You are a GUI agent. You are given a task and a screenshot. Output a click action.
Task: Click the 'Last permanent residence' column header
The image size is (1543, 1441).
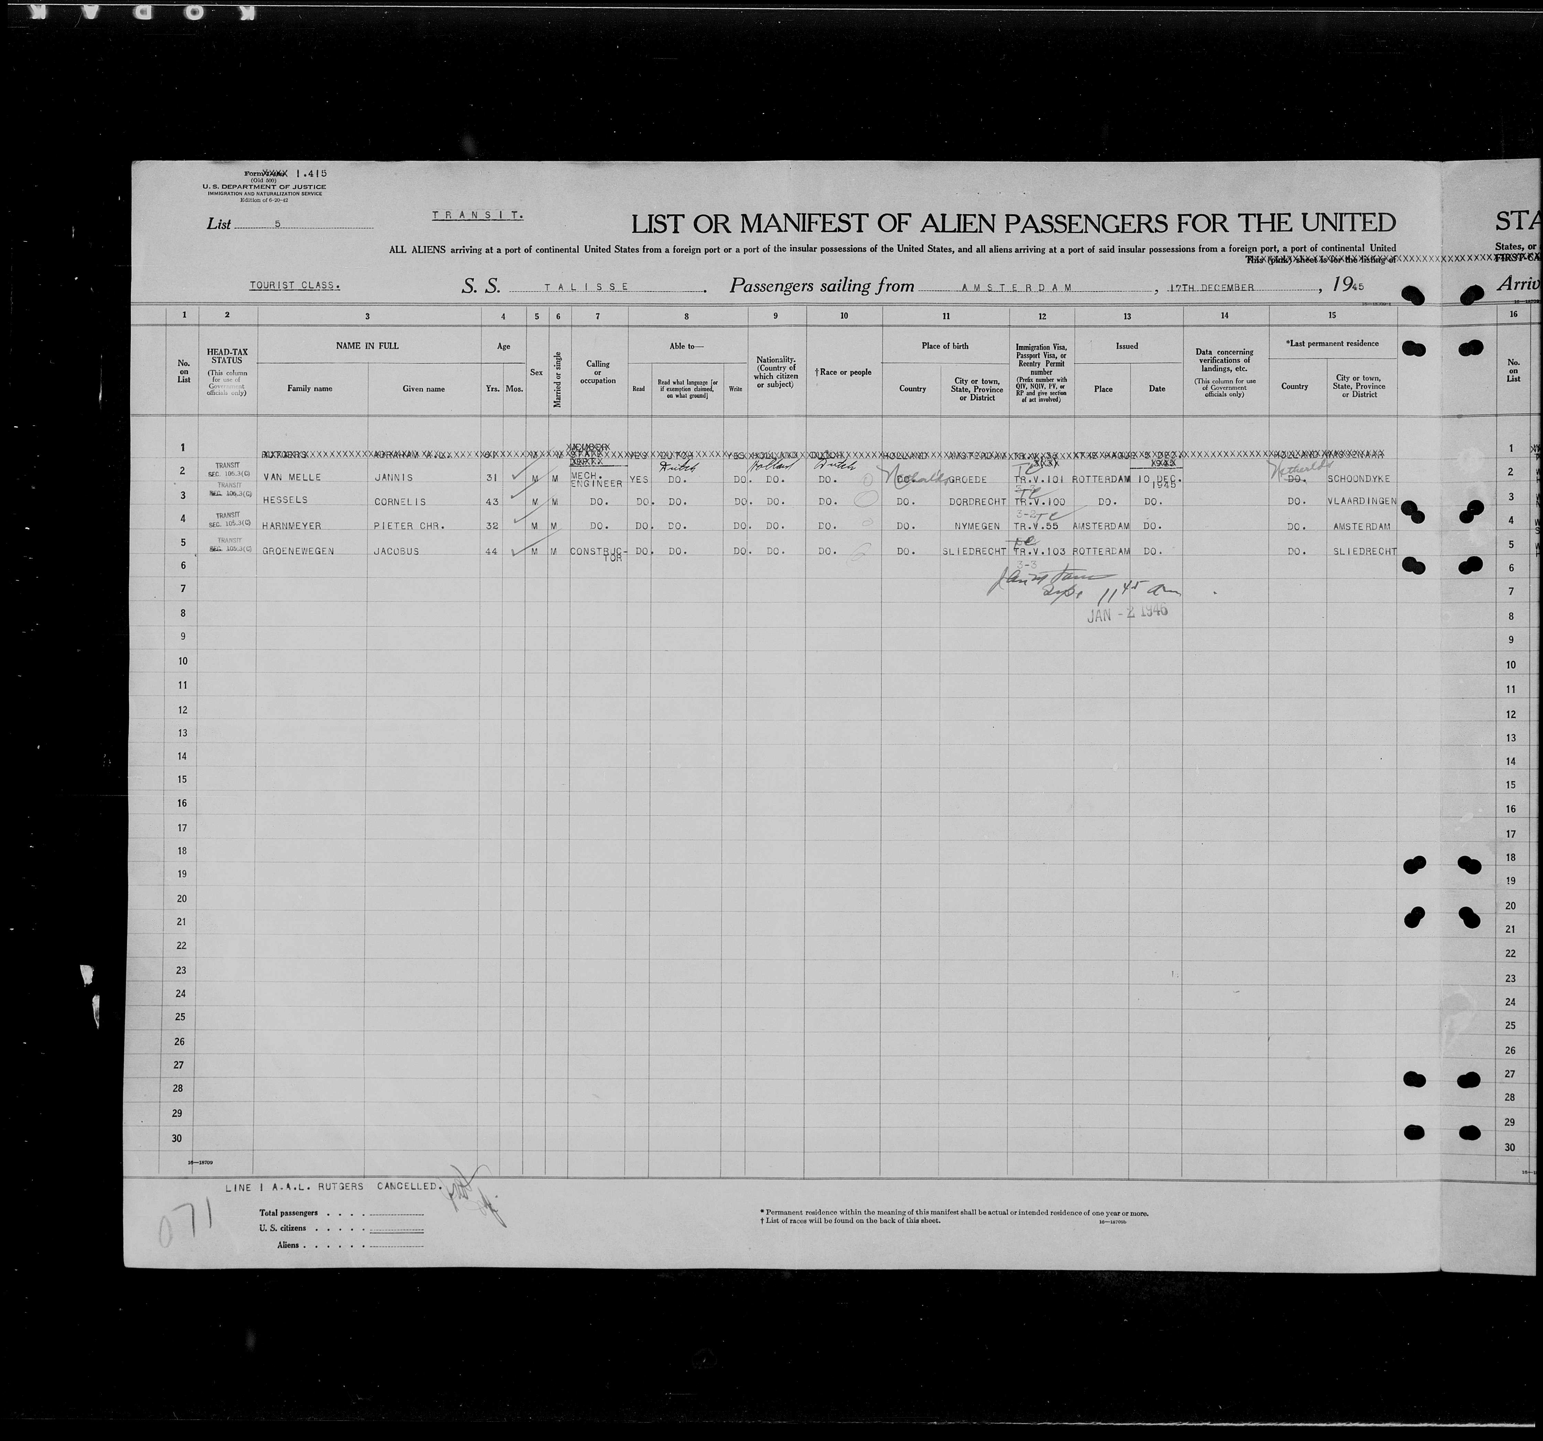coord(1332,343)
